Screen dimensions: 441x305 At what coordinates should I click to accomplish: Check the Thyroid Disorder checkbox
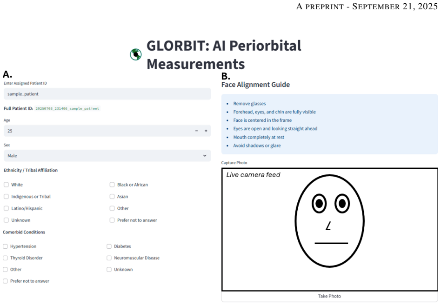tap(5, 258)
